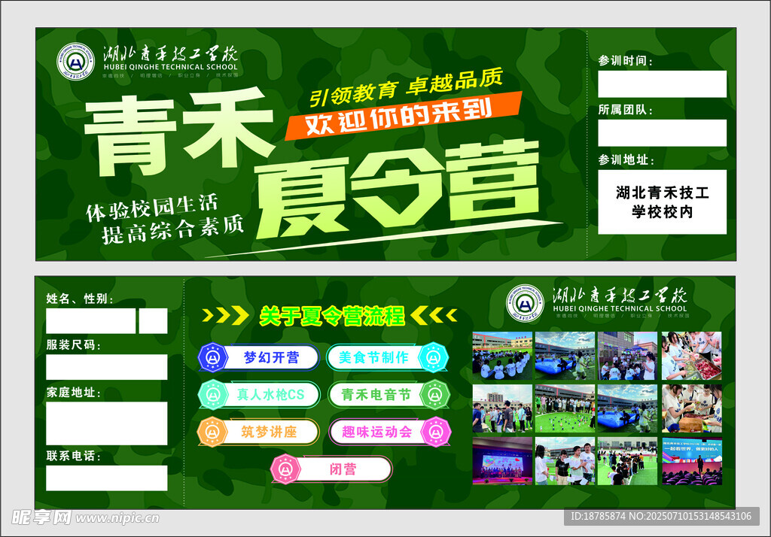The height and width of the screenshot is (537, 771).
Task: Click the blue hexagon badge beside 梦幻开营
Action: [213, 358]
